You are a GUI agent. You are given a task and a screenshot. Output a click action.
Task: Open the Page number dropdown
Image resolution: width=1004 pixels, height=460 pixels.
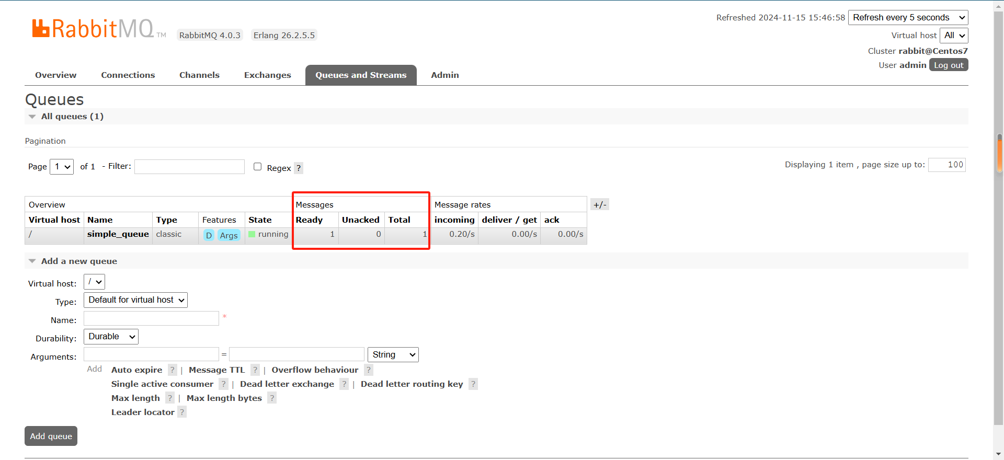point(62,167)
